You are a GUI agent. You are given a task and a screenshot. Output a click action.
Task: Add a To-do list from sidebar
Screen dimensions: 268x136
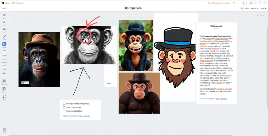4,29
